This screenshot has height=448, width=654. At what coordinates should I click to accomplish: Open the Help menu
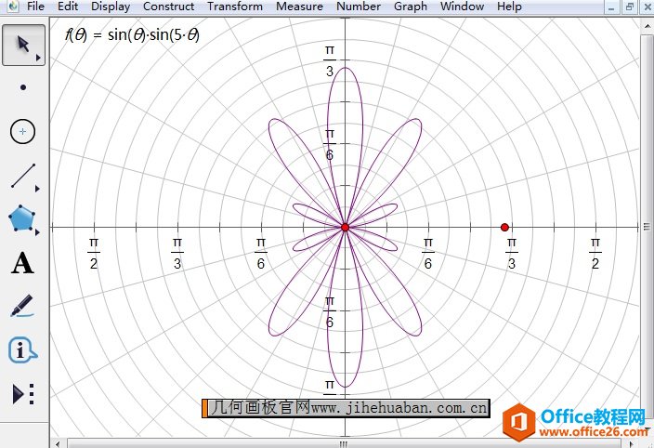(509, 7)
